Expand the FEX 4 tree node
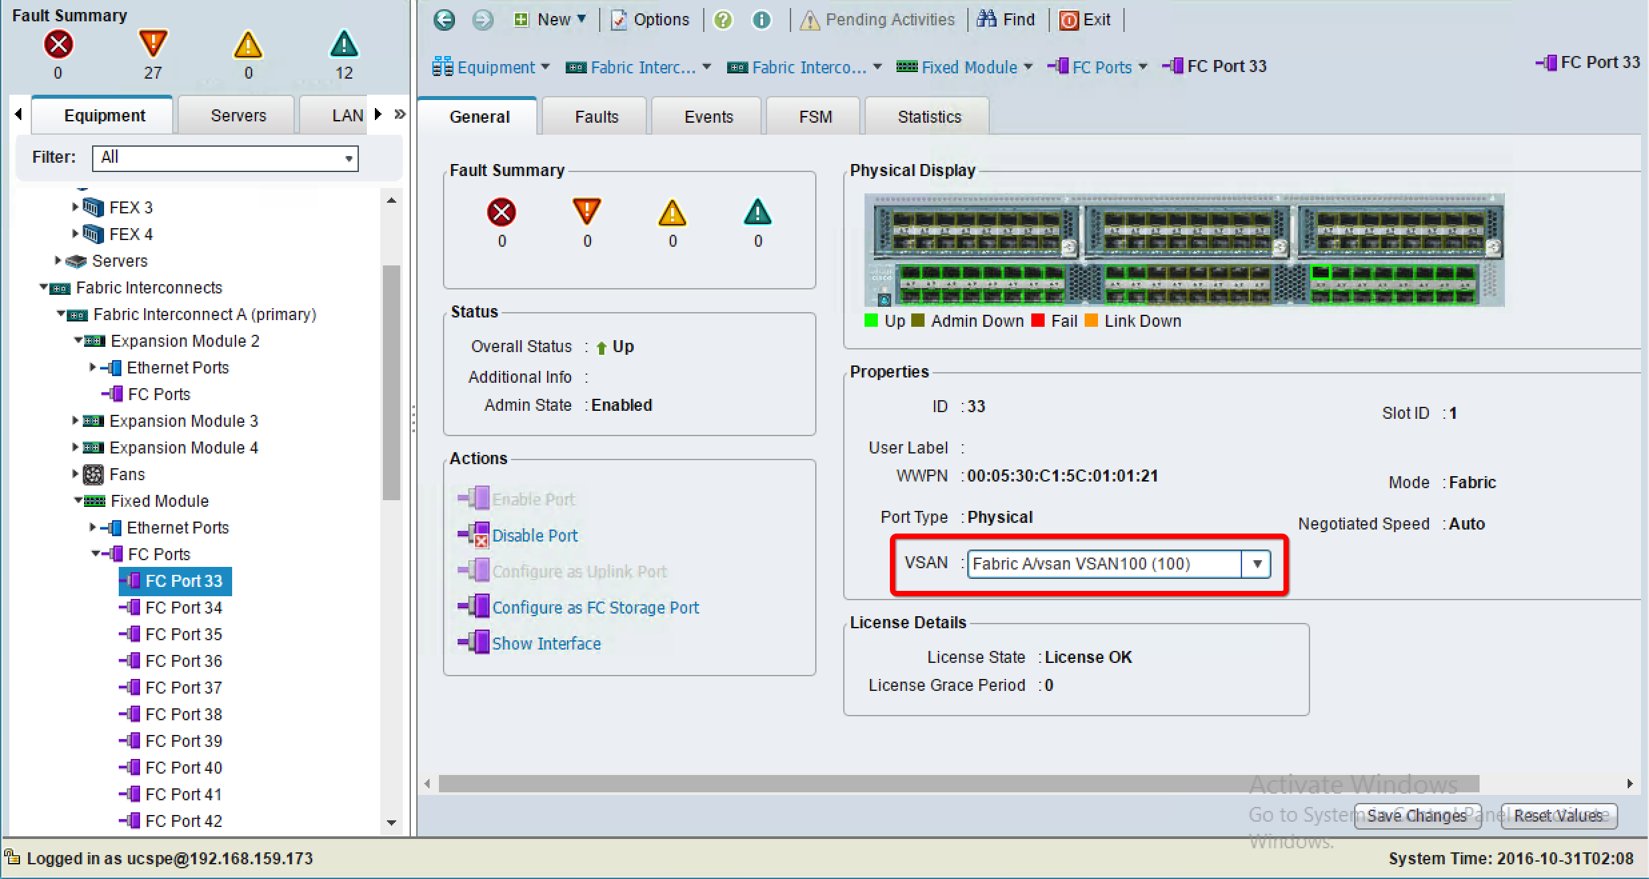The image size is (1649, 879). [x=75, y=234]
